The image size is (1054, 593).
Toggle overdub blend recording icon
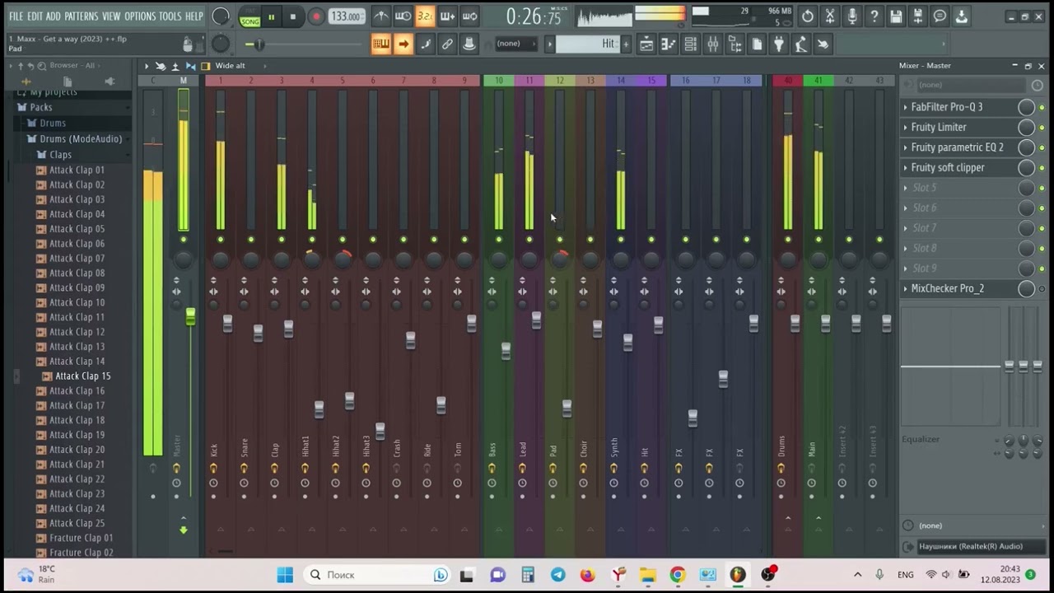pyautogui.click(x=447, y=16)
